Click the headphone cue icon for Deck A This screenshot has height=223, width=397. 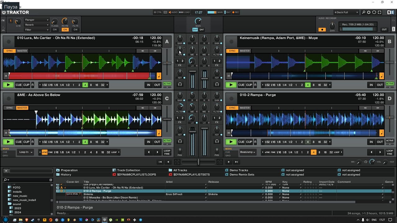pyautogui.click(x=180, y=85)
